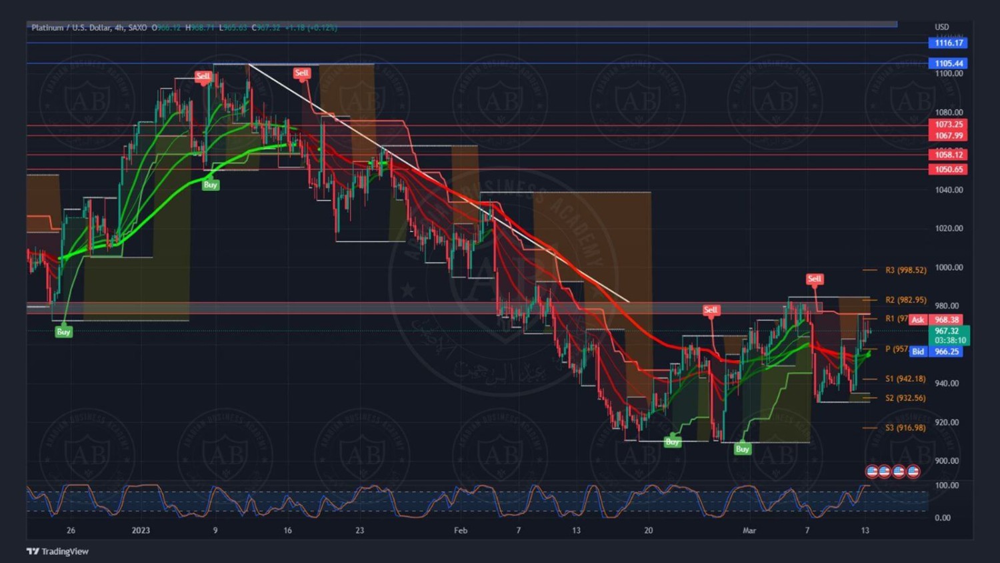This screenshot has width=1000, height=563.
Task: Select the Buy signal label after Feb 20
Action: tap(672, 442)
